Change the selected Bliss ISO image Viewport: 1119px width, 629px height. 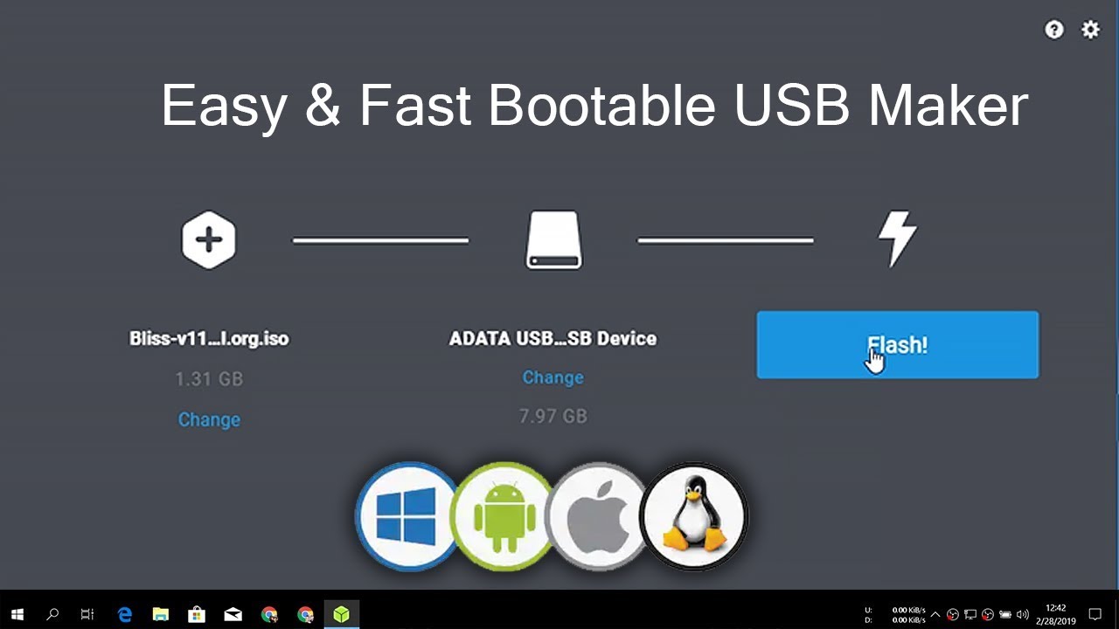pos(209,419)
